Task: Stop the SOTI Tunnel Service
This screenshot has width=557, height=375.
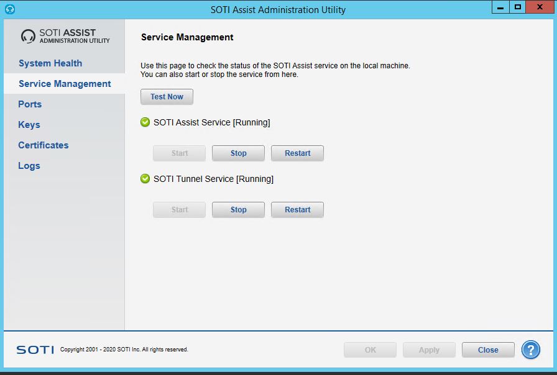Action: click(x=238, y=210)
